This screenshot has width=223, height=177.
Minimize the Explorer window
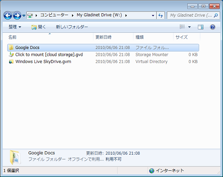point(193,6)
